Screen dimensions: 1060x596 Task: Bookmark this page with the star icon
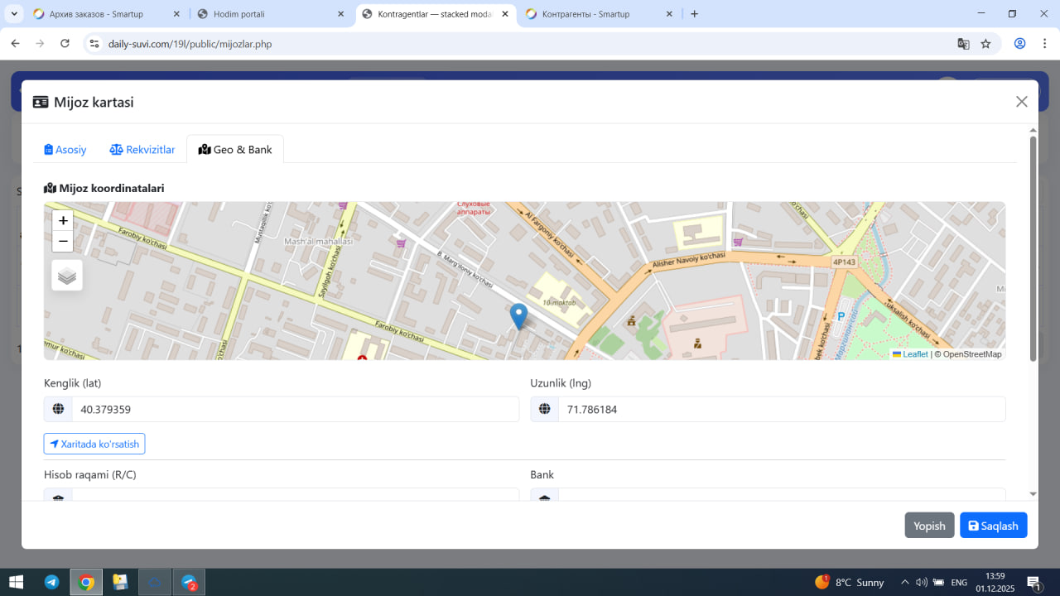point(985,44)
